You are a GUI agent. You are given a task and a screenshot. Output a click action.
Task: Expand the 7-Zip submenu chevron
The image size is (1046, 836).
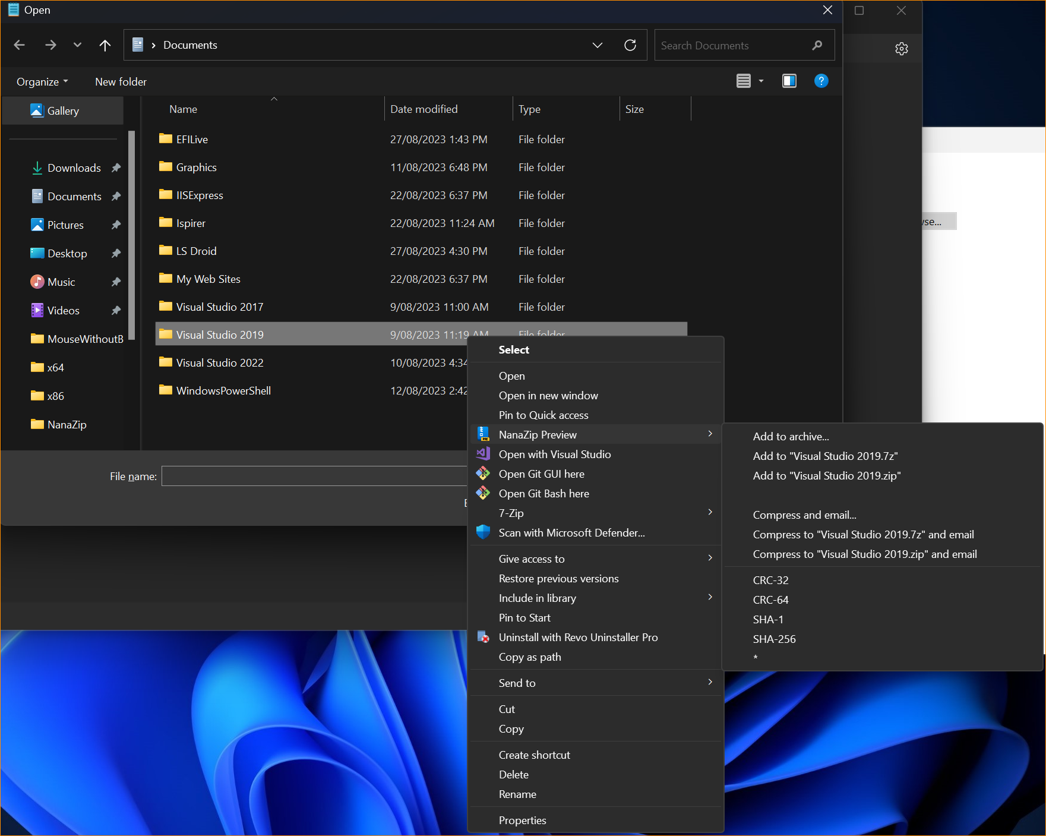[709, 512]
